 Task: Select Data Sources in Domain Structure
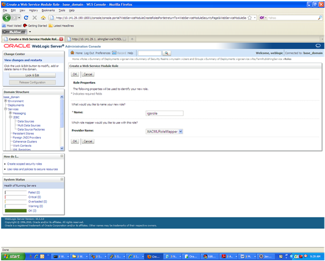coord(26,121)
